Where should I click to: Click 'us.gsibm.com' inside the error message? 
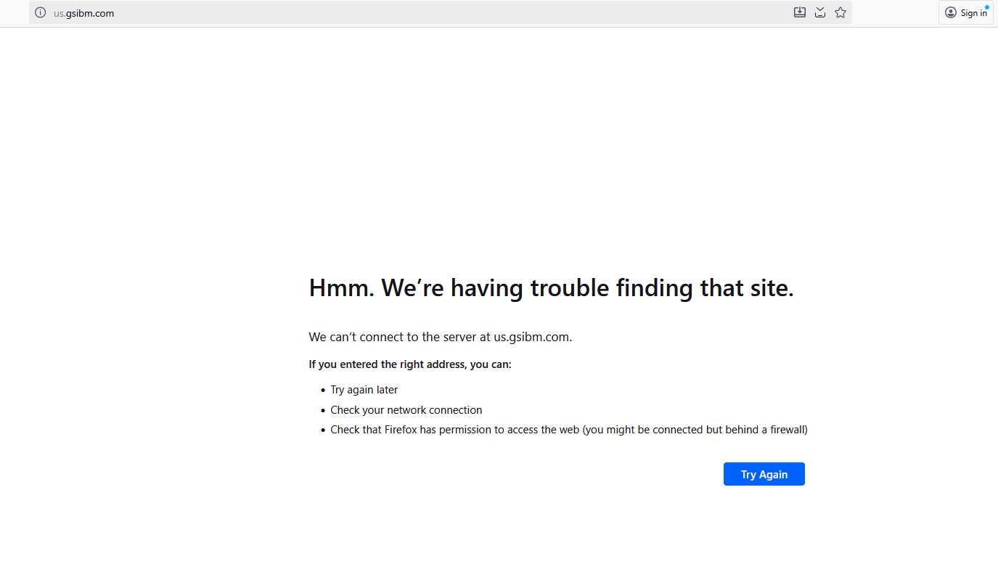532,337
